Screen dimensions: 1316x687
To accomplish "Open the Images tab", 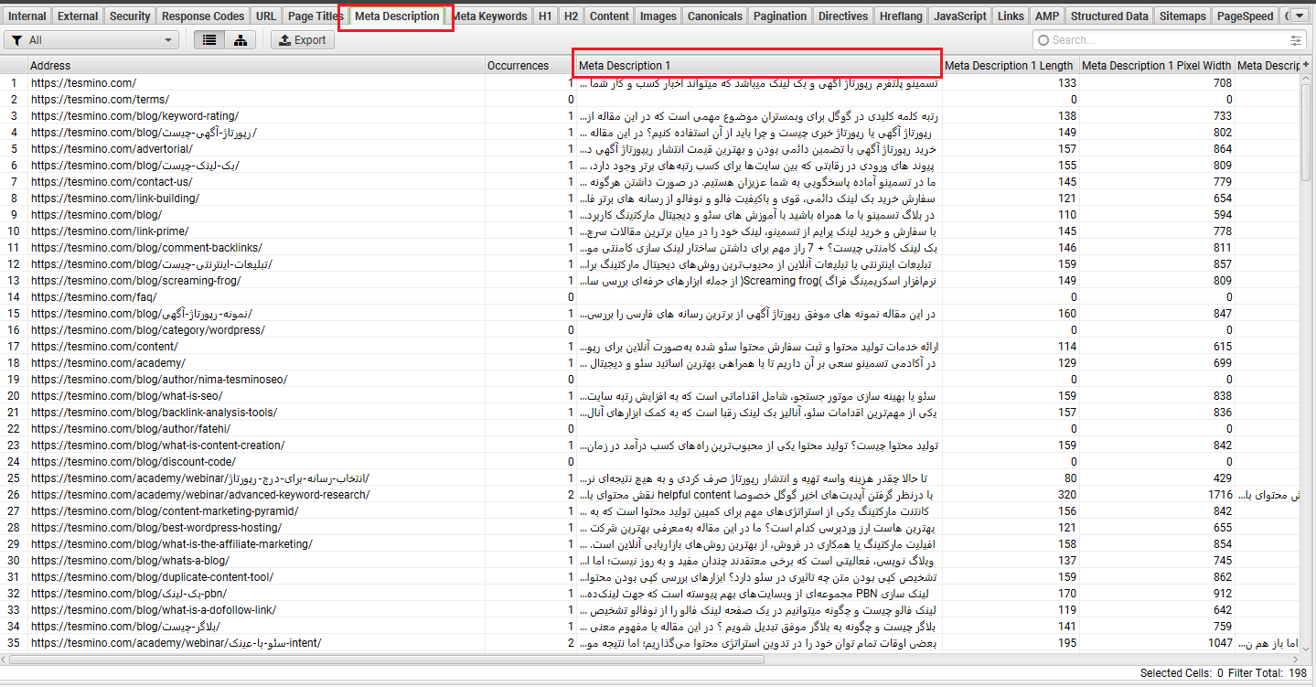I will [658, 16].
